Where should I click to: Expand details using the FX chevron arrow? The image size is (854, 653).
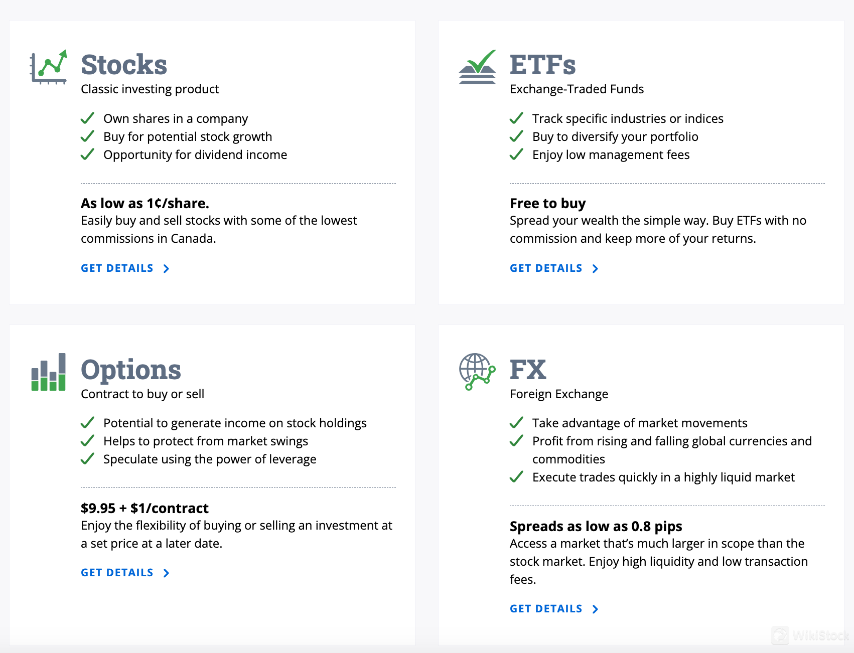click(596, 609)
